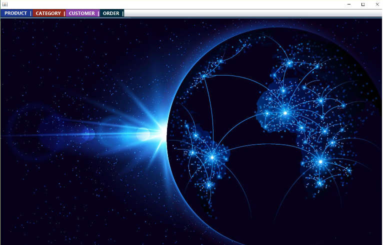Minimize the application window
The height and width of the screenshot is (245, 383).
point(348,4)
